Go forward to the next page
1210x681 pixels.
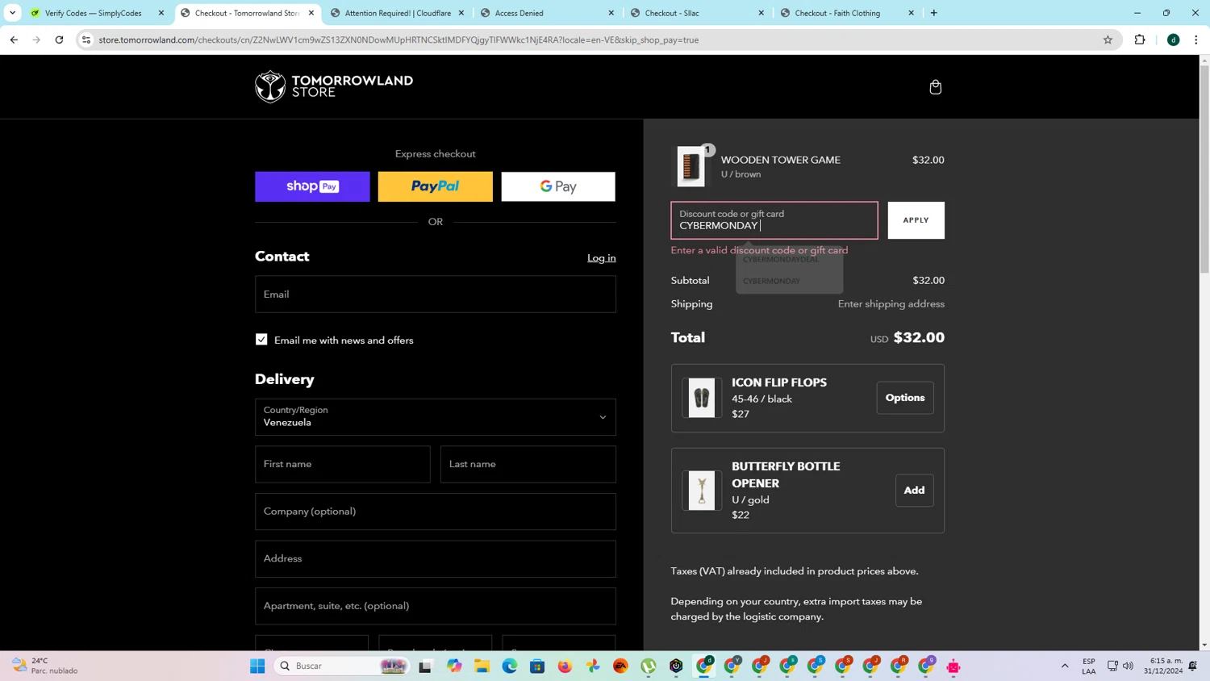tap(36, 40)
